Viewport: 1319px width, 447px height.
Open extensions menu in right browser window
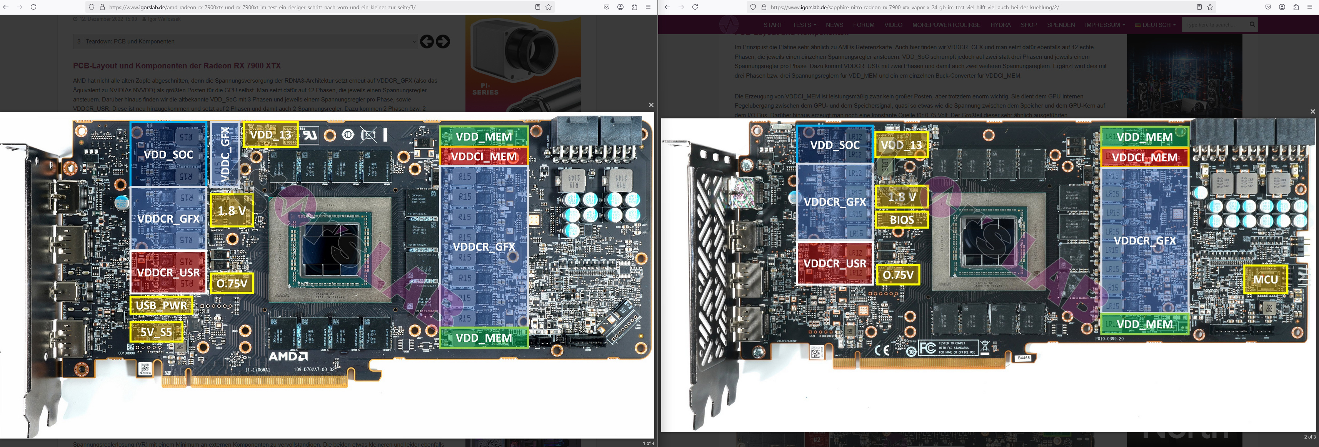[x=1296, y=7]
